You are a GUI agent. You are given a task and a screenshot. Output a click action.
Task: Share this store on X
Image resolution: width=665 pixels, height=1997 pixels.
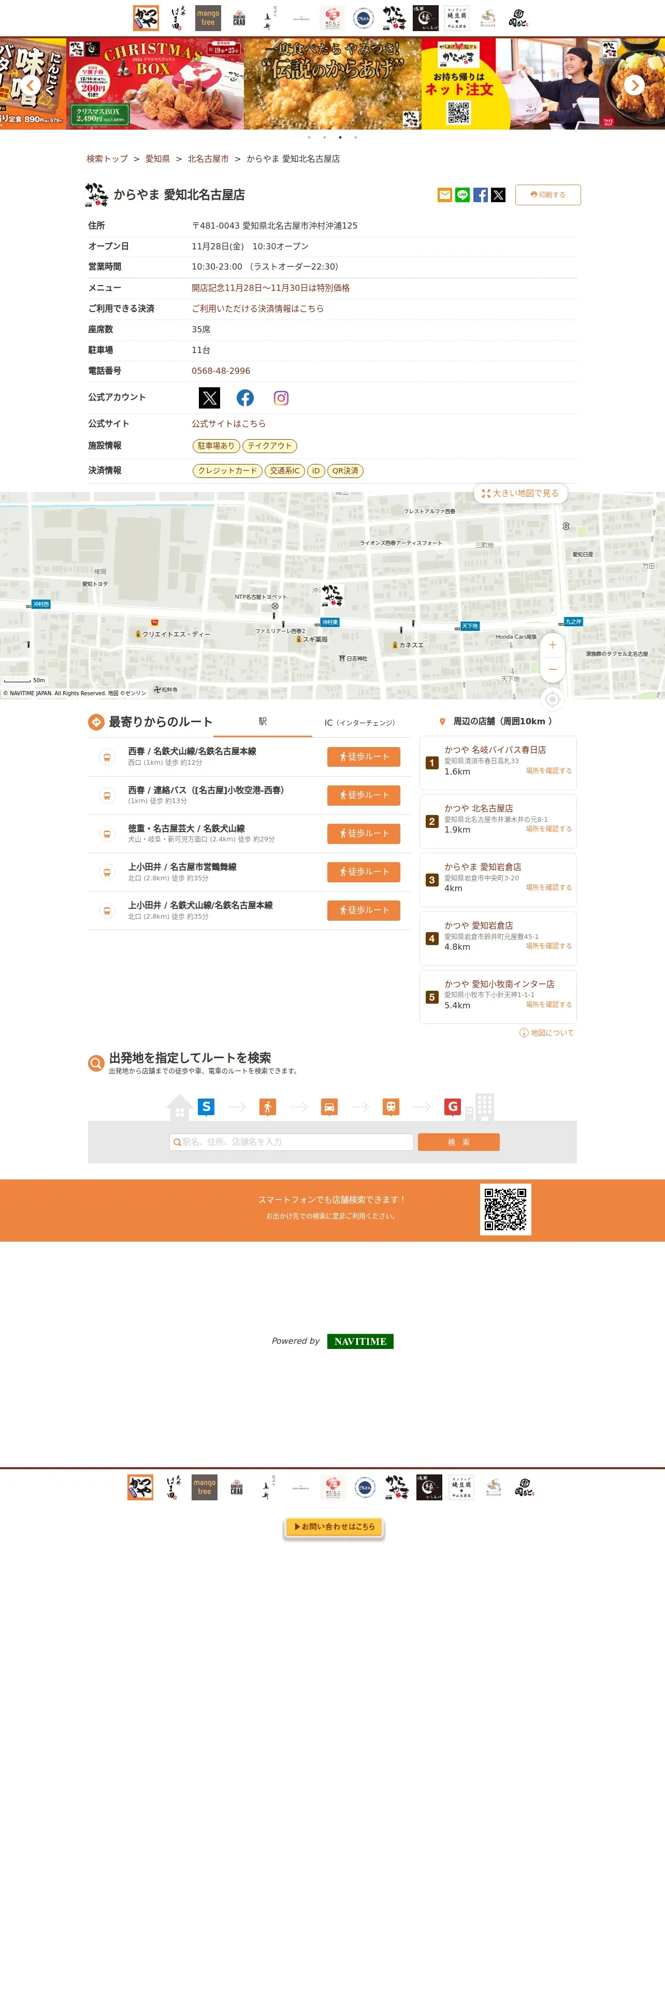pos(498,194)
